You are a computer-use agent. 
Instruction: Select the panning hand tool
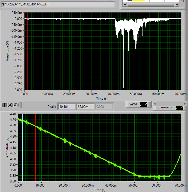point(16,105)
